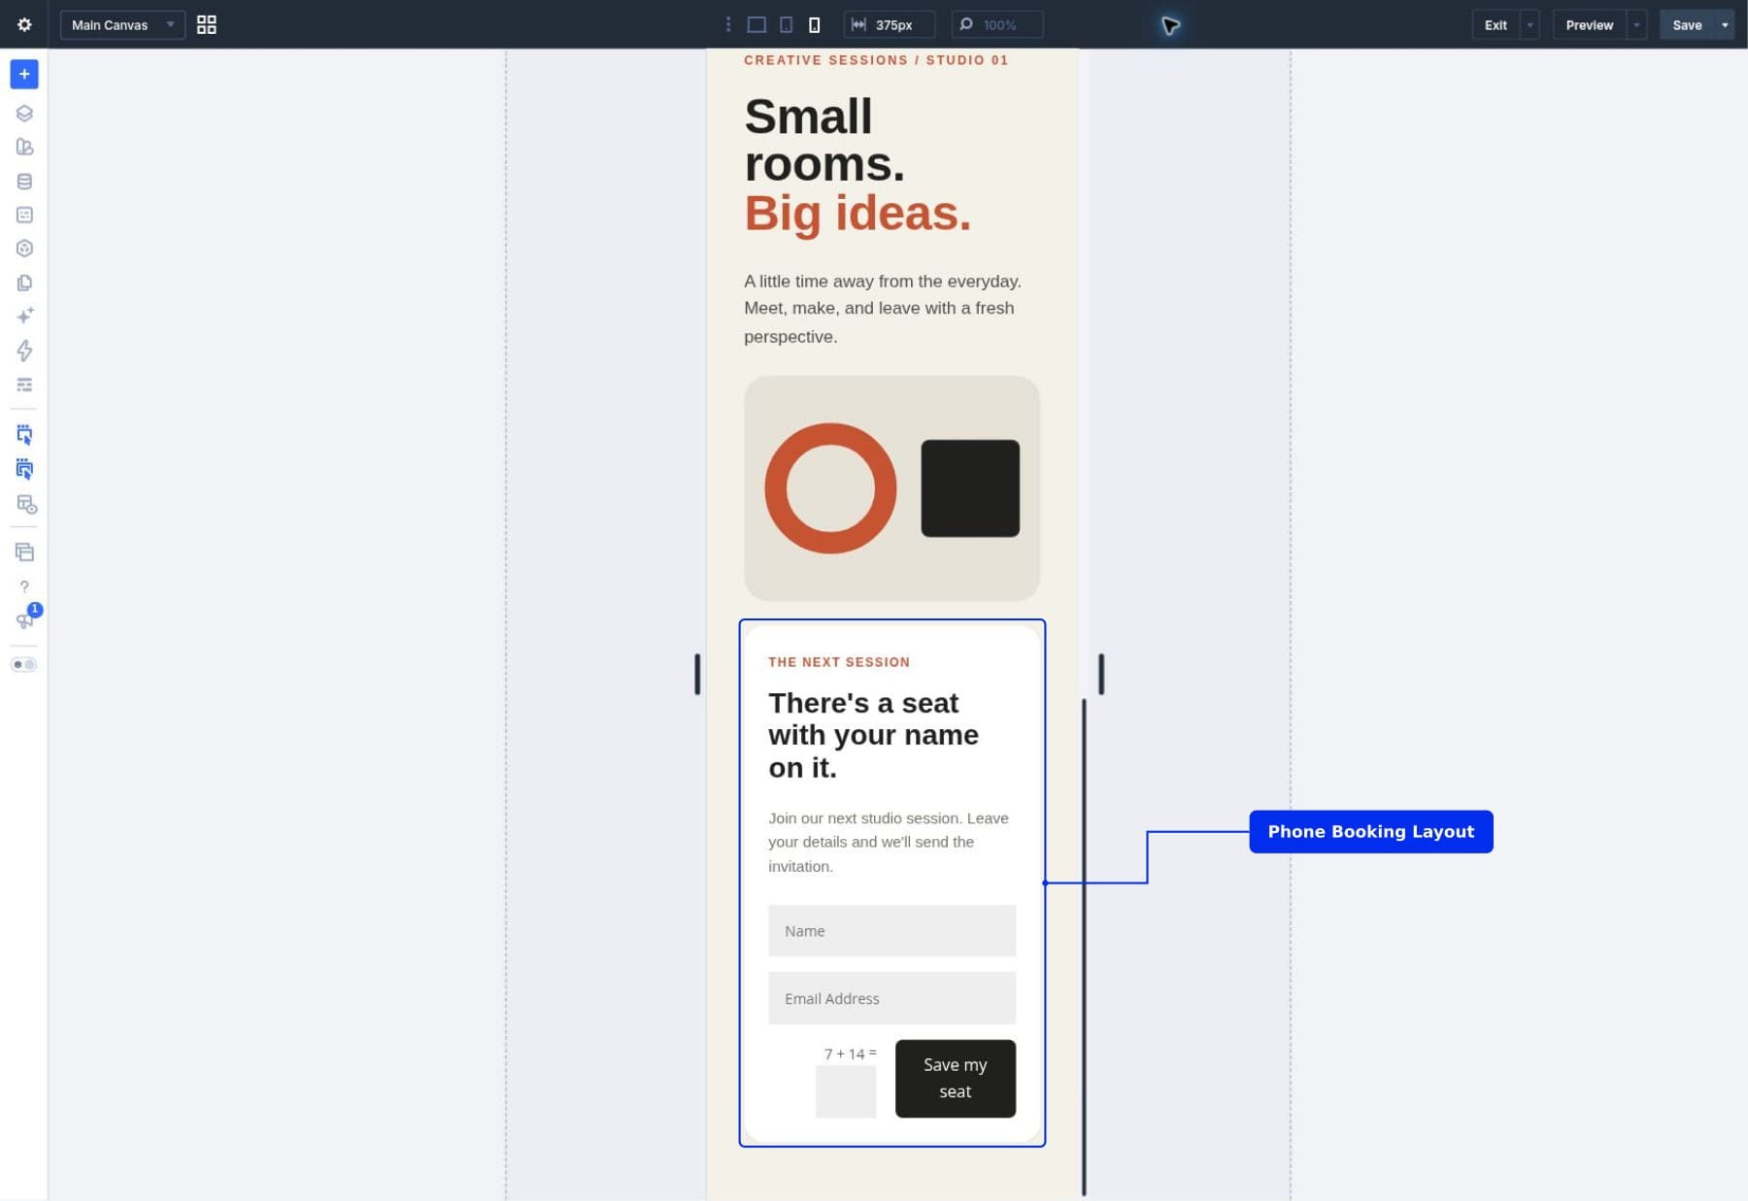Grab the left canvas width handle

coord(697,674)
